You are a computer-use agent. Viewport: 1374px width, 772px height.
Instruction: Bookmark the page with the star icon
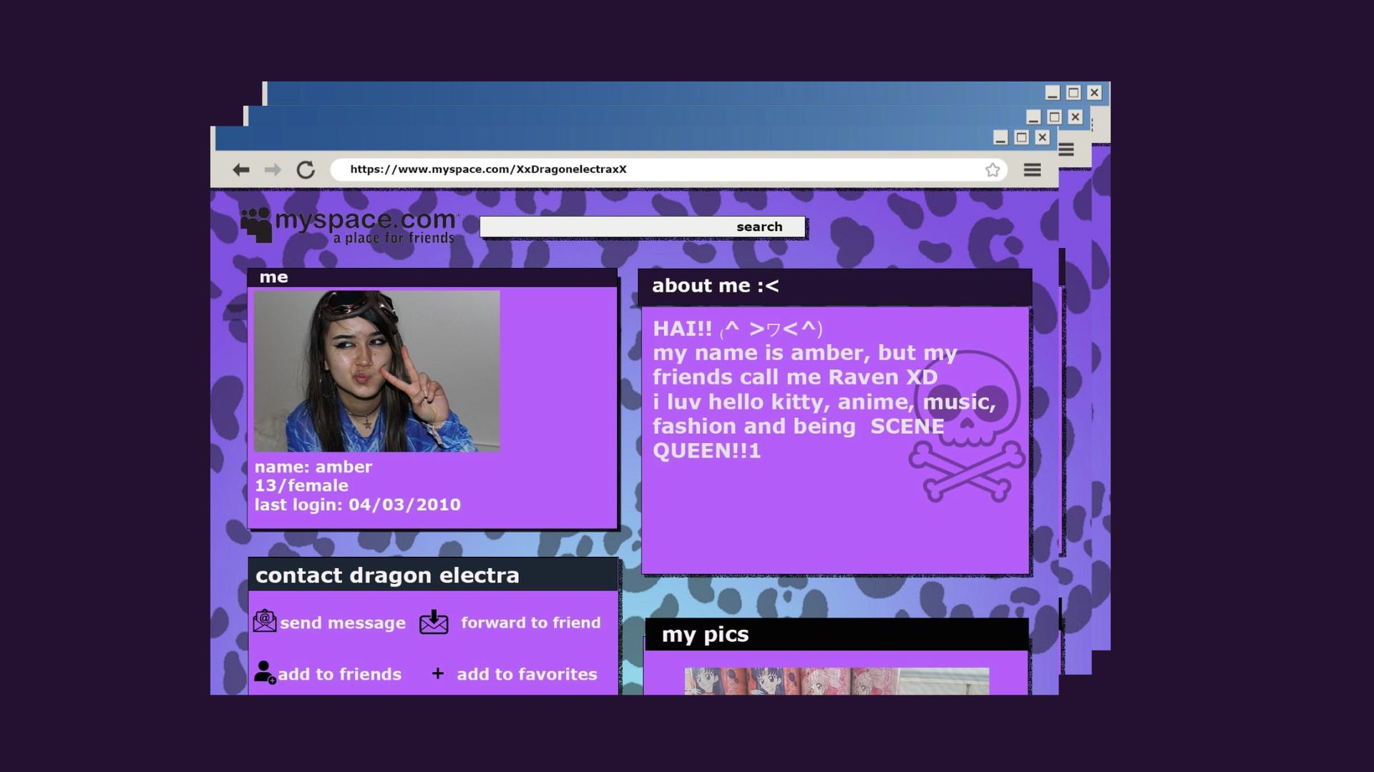[993, 170]
